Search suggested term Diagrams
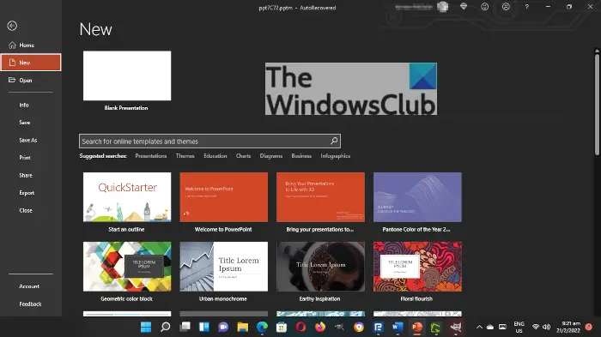The width and height of the screenshot is (601, 337). 271,156
